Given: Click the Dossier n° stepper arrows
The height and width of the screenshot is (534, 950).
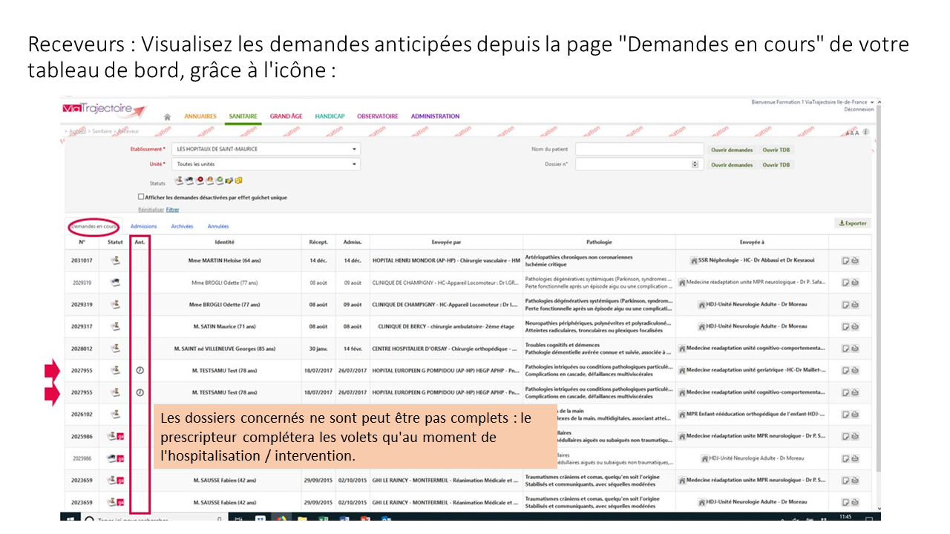Looking at the screenshot, I should tap(695, 165).
